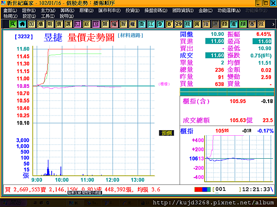Click the 類 toolbar icon
This screenshot has width=277, height=207.
105,24
